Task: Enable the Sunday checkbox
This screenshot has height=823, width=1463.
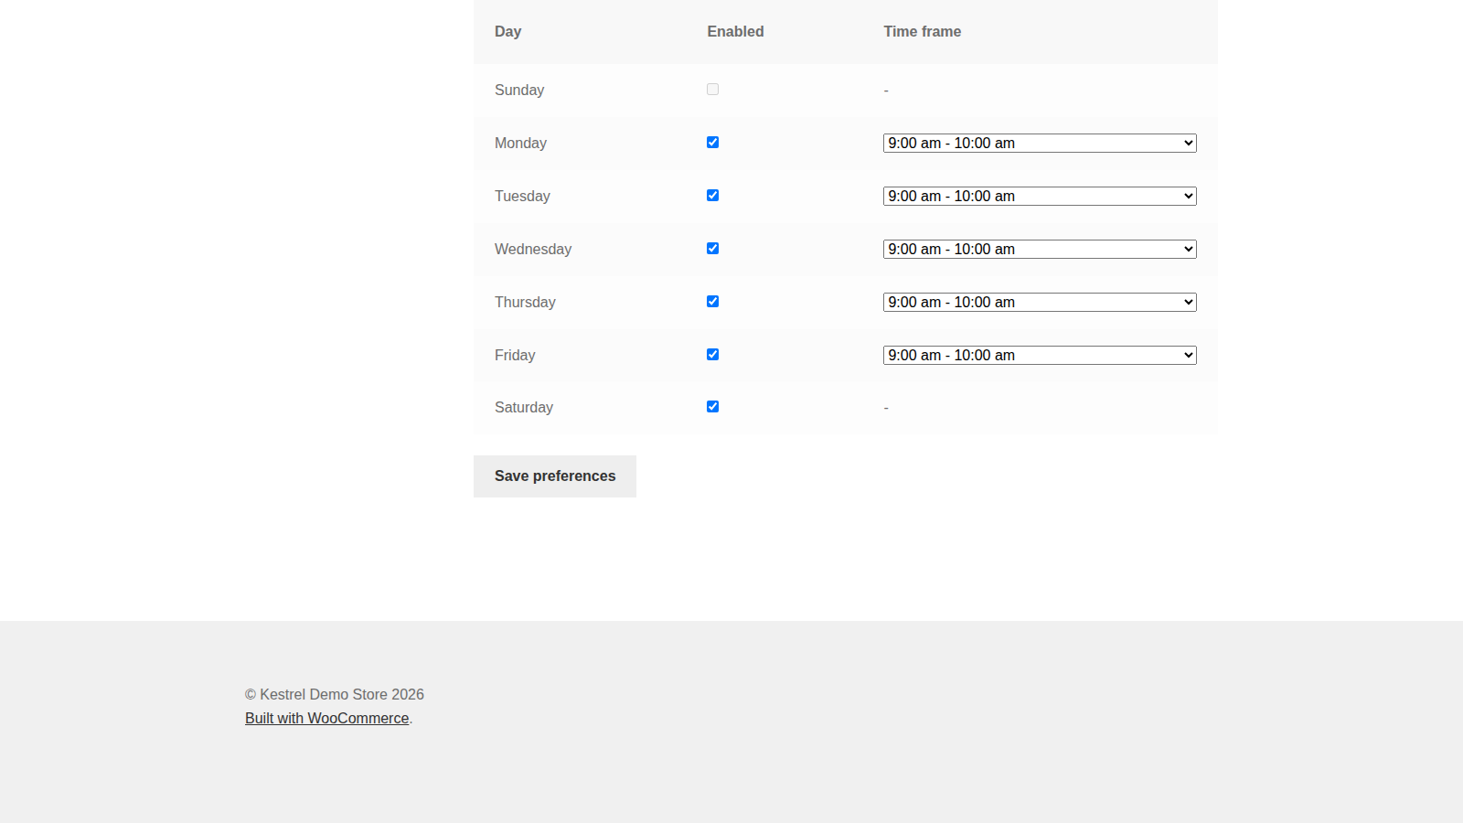Action: click(712, 90)
